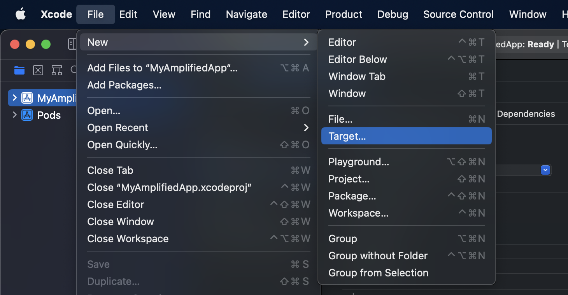The width and height of the screenshot is (568, 295).
Task: Switch to the Dependencies tab
Action: (x=526, y=114)
